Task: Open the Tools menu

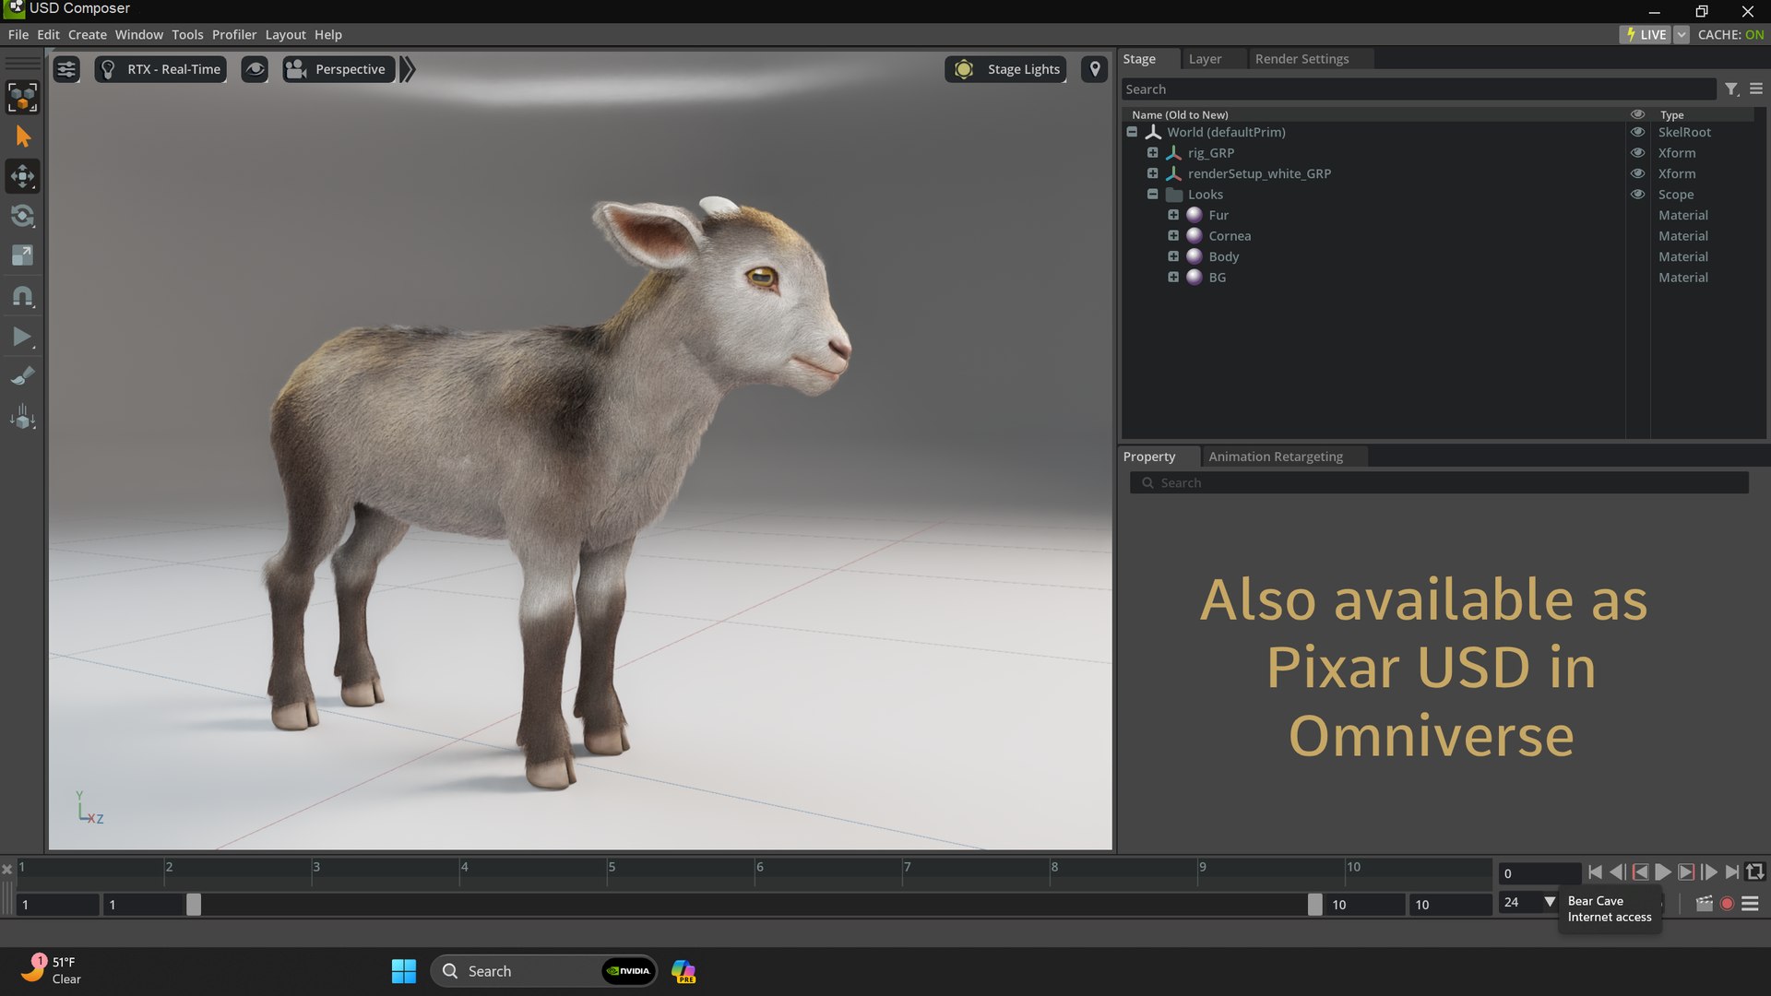Action: pyautogui.click(x=187, y=34)
